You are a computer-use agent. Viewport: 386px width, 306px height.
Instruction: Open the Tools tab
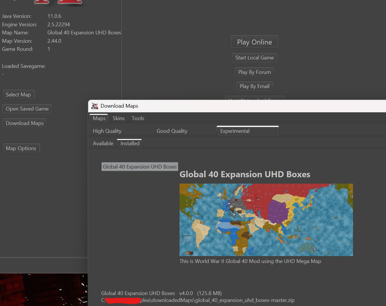[138, 118]
